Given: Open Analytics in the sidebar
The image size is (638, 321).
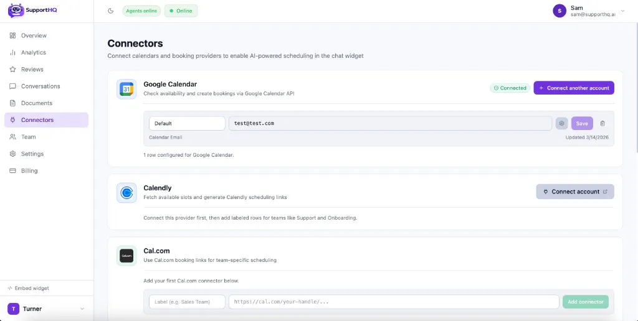Looking at the screenshot, I should [x=46, y=52].
